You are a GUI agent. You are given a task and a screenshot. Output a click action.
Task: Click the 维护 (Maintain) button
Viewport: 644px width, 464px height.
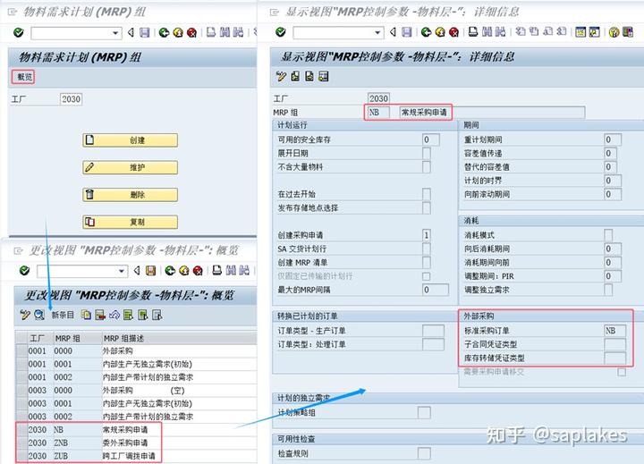130,167
